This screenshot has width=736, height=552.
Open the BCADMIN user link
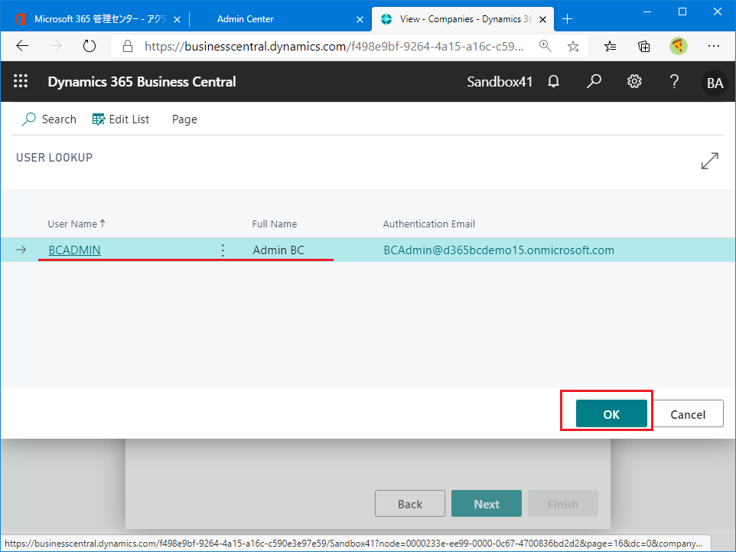[75, 250]
